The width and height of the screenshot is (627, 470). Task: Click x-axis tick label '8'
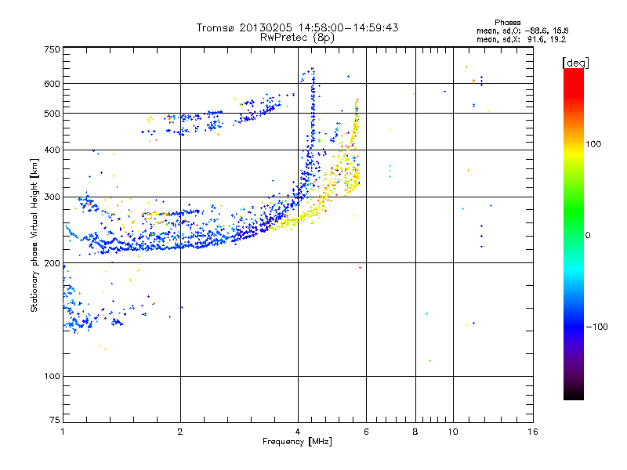point(415,432)
